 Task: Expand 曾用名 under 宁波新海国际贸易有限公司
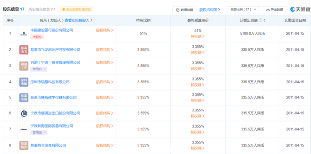pos(39,133)
